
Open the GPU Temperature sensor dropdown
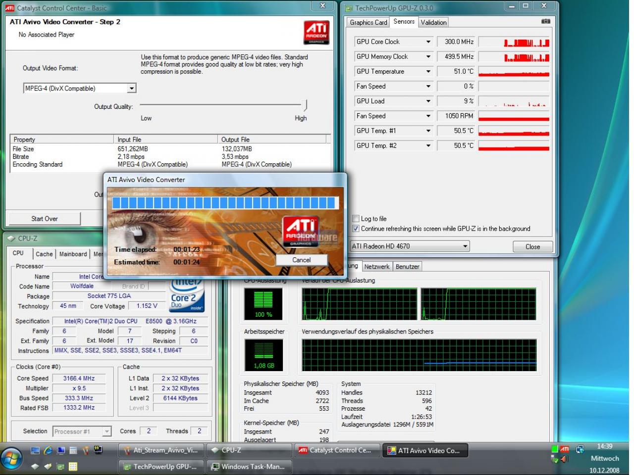coord(428,72)
